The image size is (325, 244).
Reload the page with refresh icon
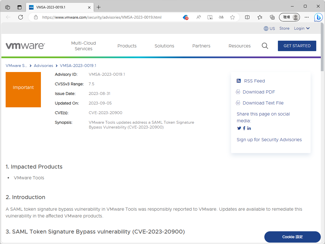click(21, 17)
